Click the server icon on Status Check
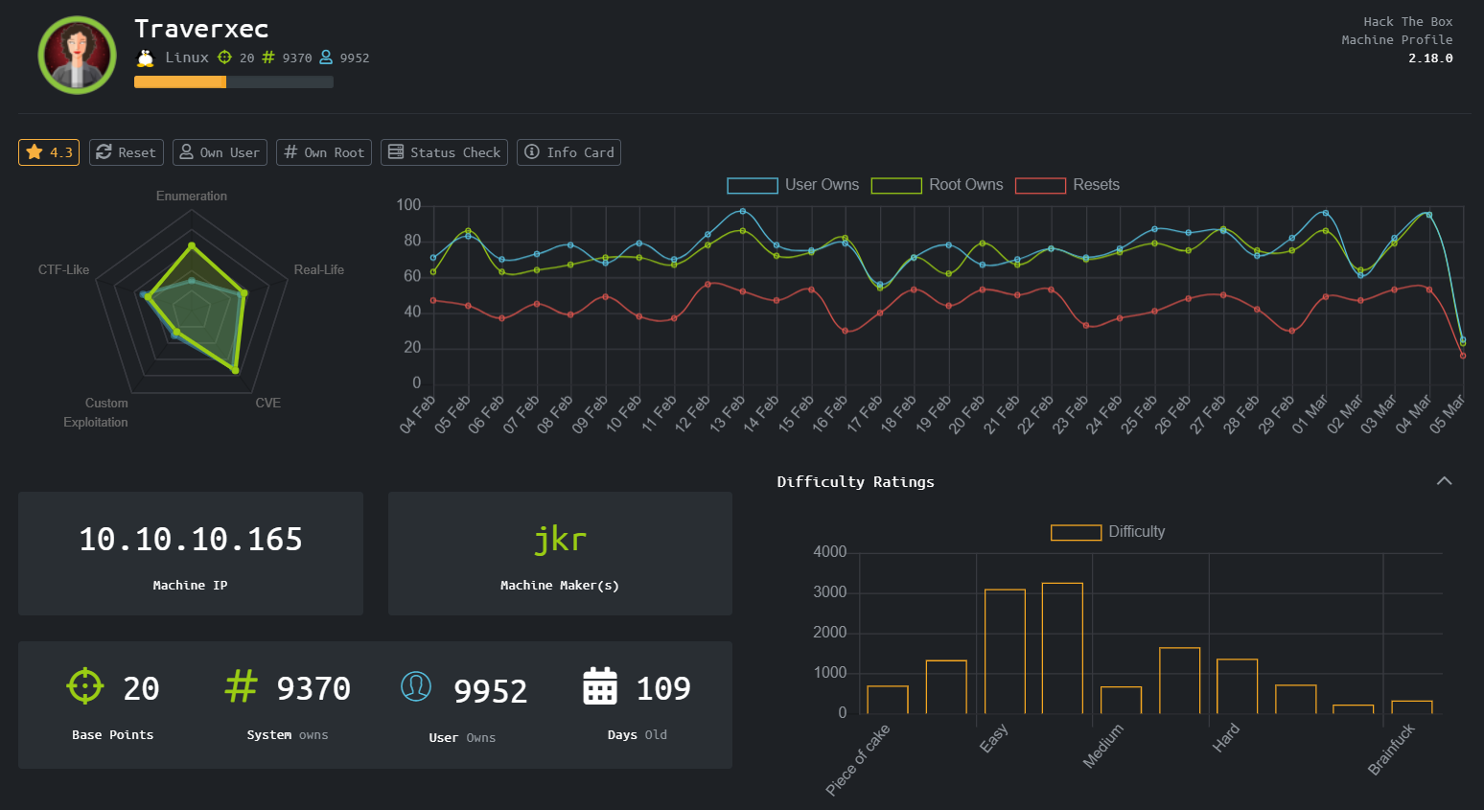1484x810 pixels. (395, 152)
